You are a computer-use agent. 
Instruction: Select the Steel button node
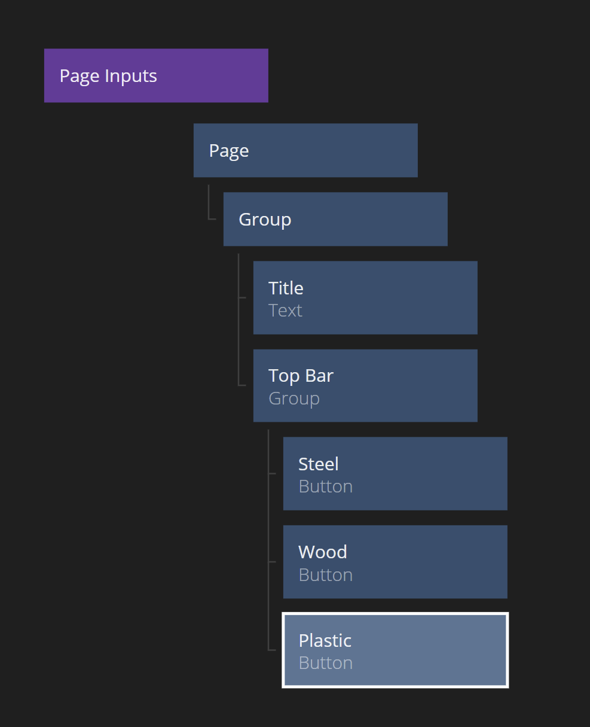pos(395,473)
